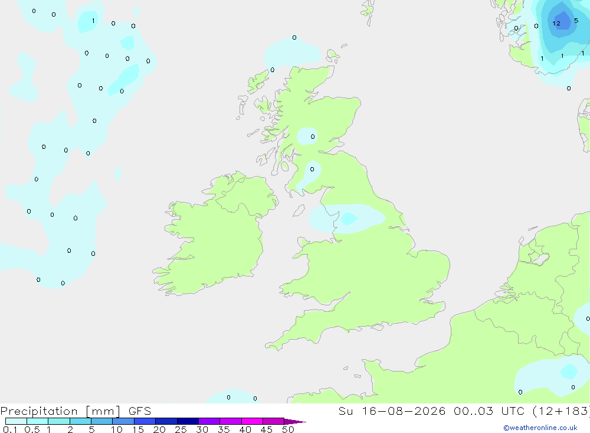590x433 pixels.
Task: Pick the 10–15 mm blue legend swatch
Action: point(123,421)
